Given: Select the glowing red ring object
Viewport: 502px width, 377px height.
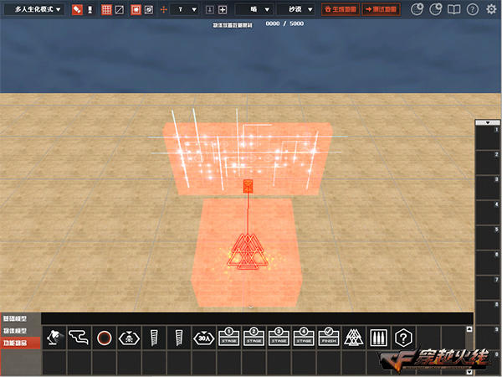Looking at the screenshot, I should (x=104, y=338).
